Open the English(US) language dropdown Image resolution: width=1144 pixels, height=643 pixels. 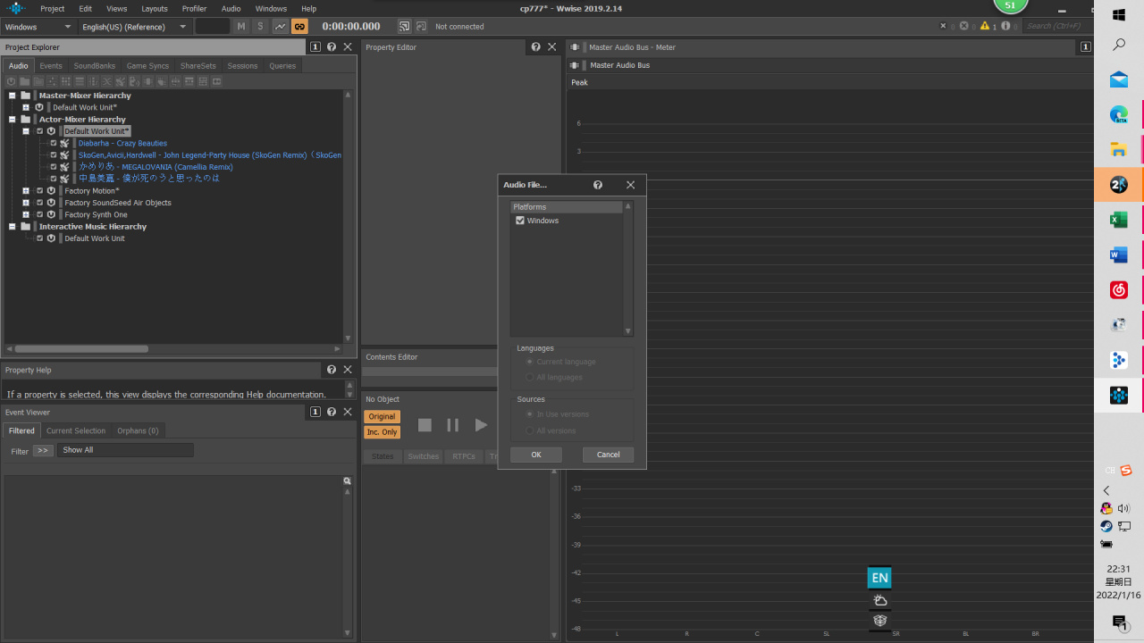coord(134,27)
